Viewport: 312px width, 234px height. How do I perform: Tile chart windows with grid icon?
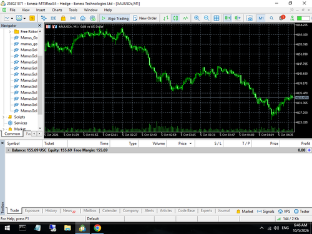coord(217,18)
